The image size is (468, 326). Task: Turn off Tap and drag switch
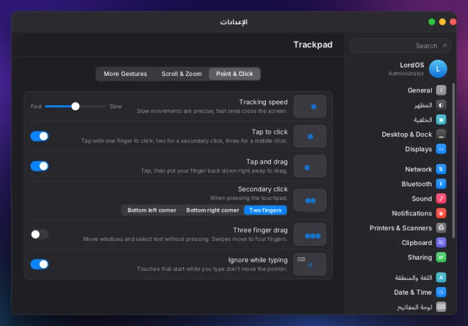(x=40, y=166)
